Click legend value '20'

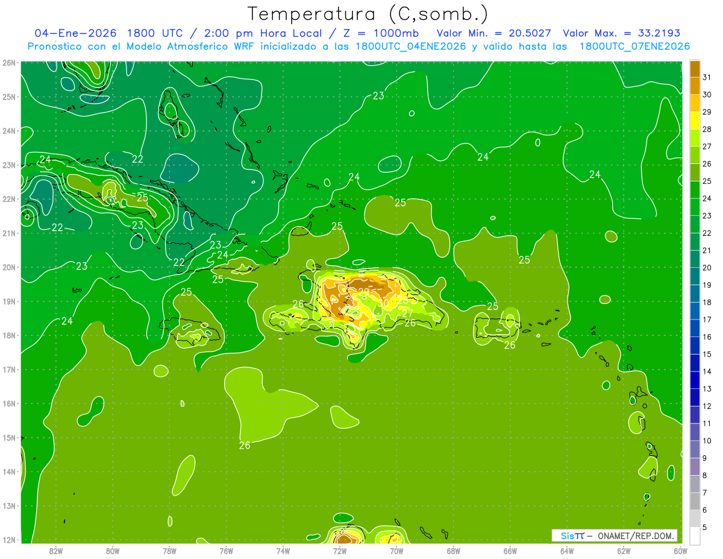pyautogui.click(x=707, y=267)
